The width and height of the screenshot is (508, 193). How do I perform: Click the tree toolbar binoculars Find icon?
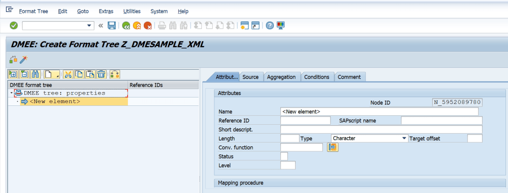[x=35, y=74]
